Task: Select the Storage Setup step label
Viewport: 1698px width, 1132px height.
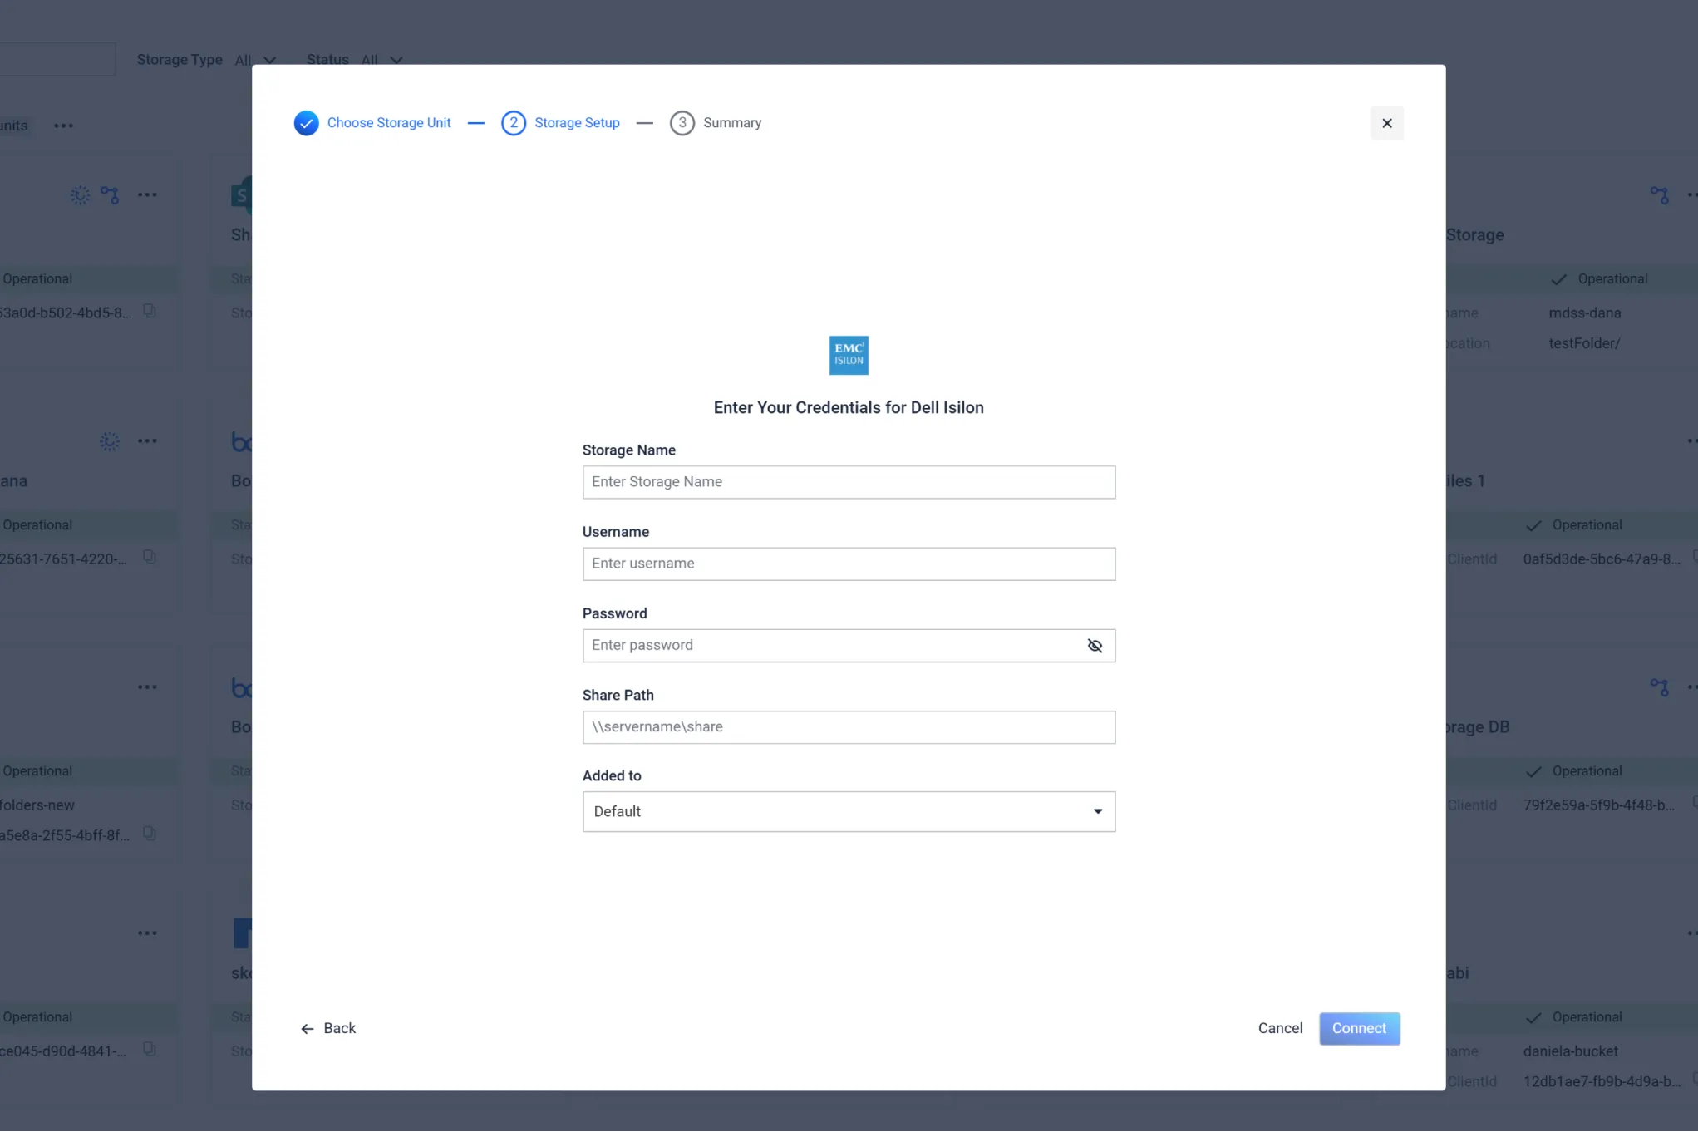Action: tap(576, 123)
